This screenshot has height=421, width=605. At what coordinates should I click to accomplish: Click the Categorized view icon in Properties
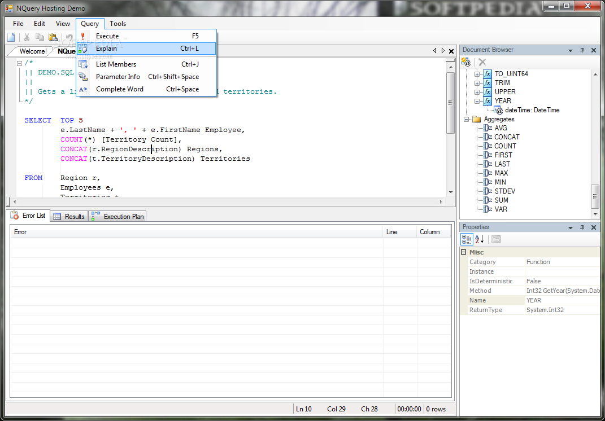467,239
